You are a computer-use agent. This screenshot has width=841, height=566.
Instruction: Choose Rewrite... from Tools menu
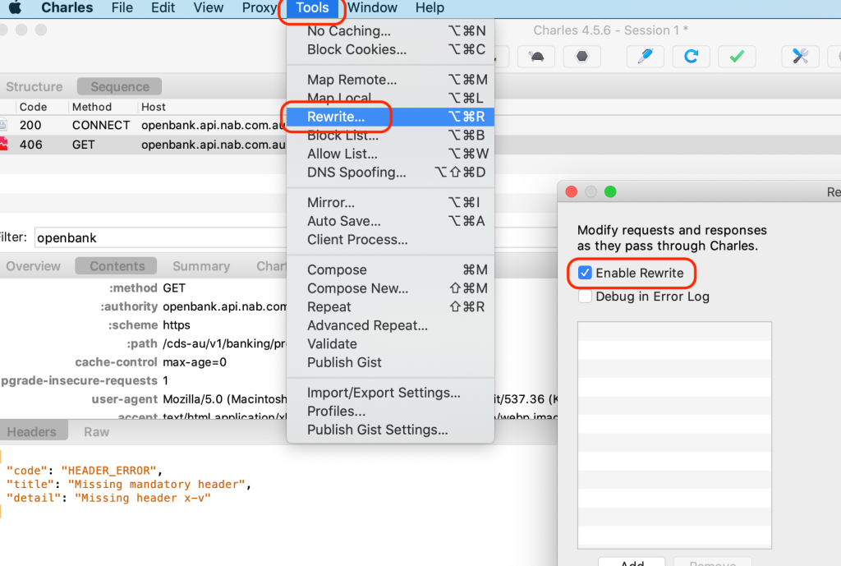click(390, 117)
